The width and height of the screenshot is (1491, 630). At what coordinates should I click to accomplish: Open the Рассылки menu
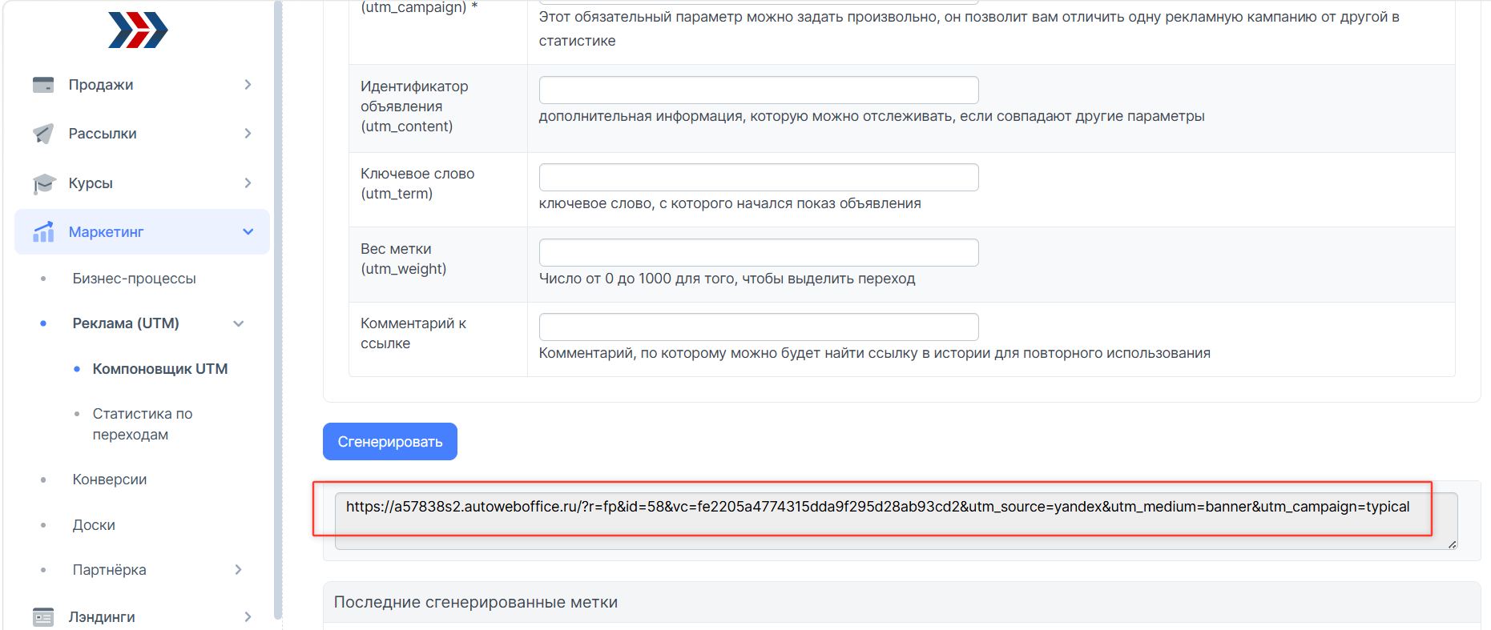click(x=103, y=134)
